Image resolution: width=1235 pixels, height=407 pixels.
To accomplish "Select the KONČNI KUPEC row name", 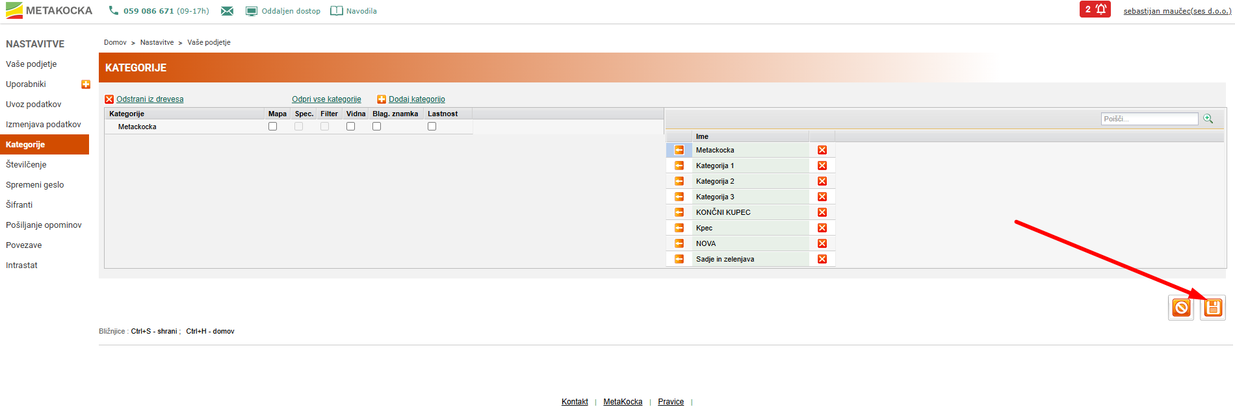I will coord(723,212).
